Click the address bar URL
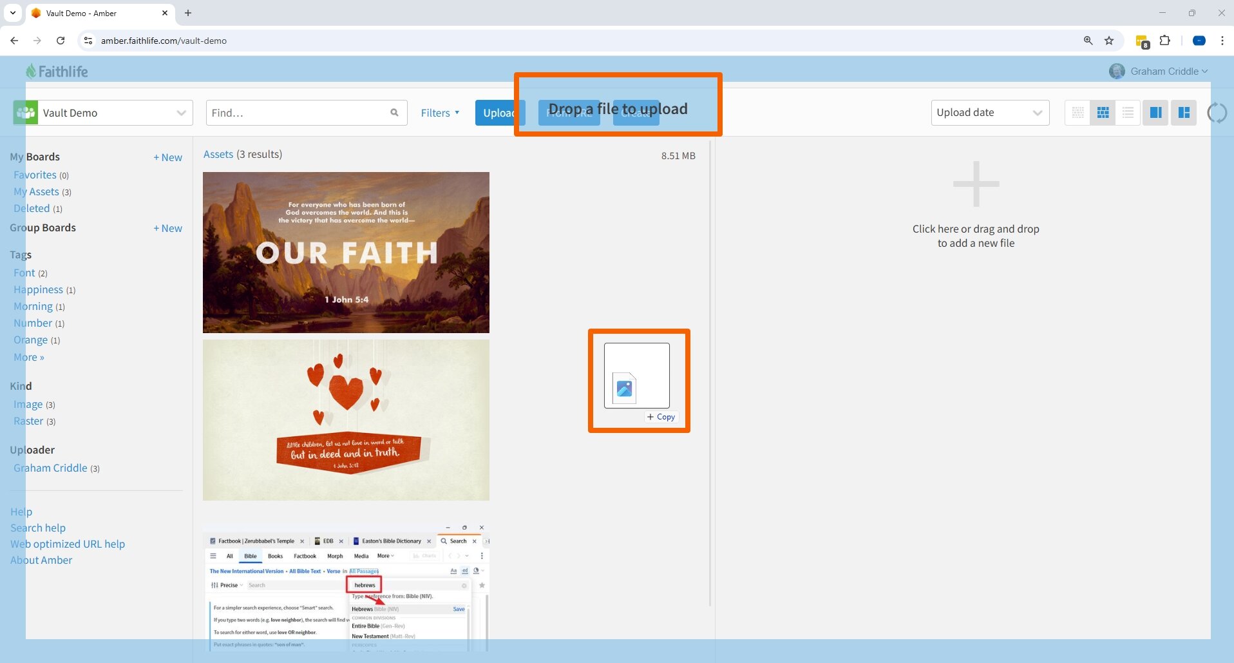Image resolution: width=1234 pixels, height=663 pixels. [164, 41]
